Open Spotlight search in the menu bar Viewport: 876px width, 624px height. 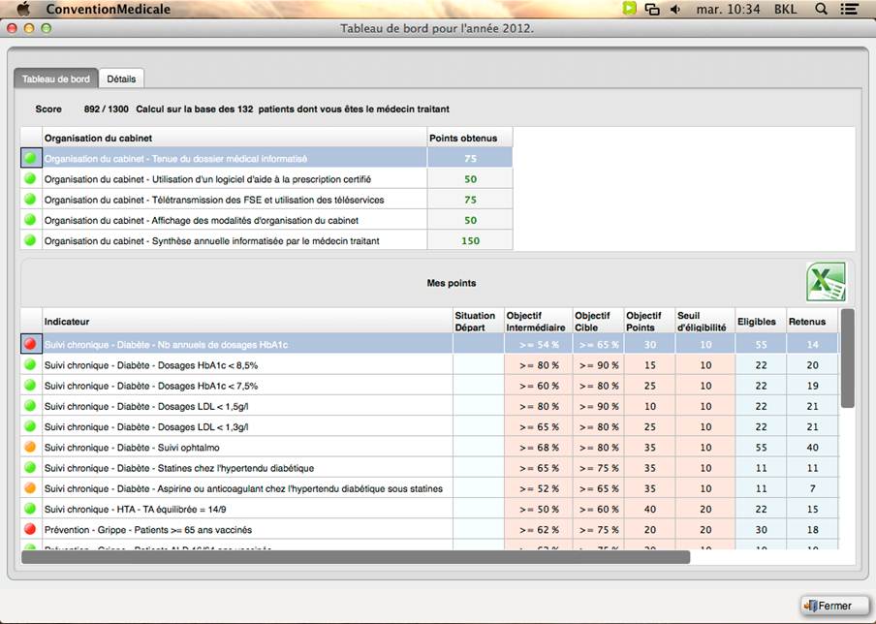(x=821, y=9)
